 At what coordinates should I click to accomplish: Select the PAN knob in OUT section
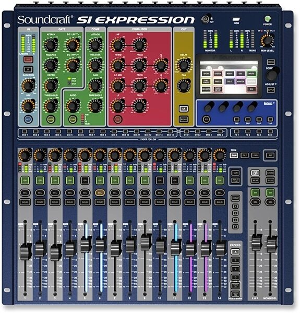pos(184,86)
